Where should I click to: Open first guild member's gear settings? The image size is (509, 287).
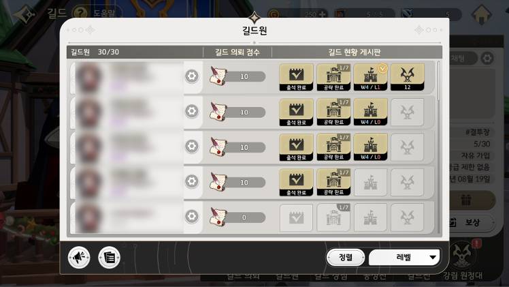(x=192, y=76)
